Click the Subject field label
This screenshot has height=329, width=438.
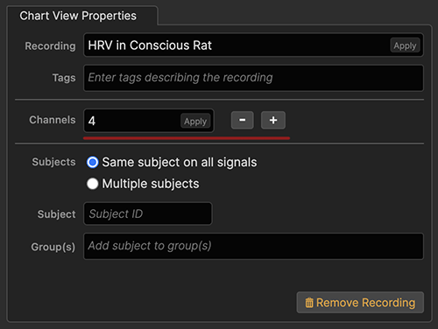point(56,214)
